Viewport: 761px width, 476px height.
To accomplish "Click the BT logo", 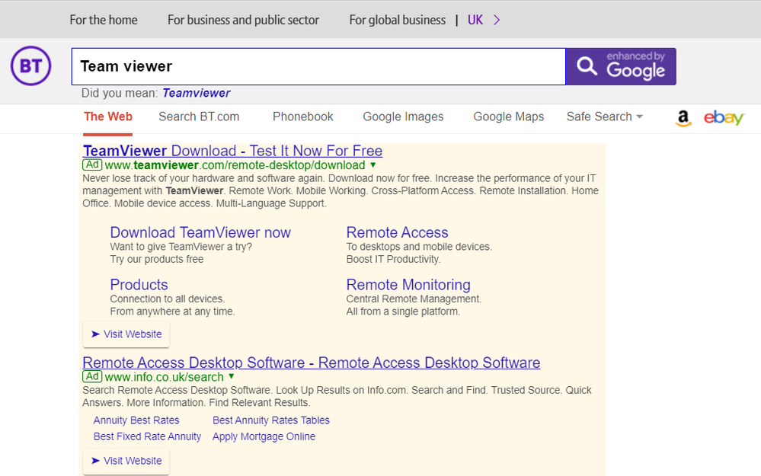I will 30,66.
